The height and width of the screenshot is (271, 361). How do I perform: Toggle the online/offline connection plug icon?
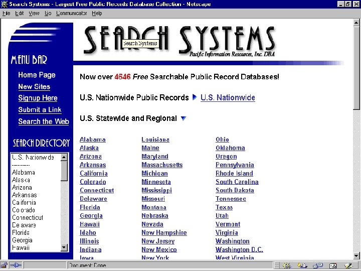tap(16, 265)
